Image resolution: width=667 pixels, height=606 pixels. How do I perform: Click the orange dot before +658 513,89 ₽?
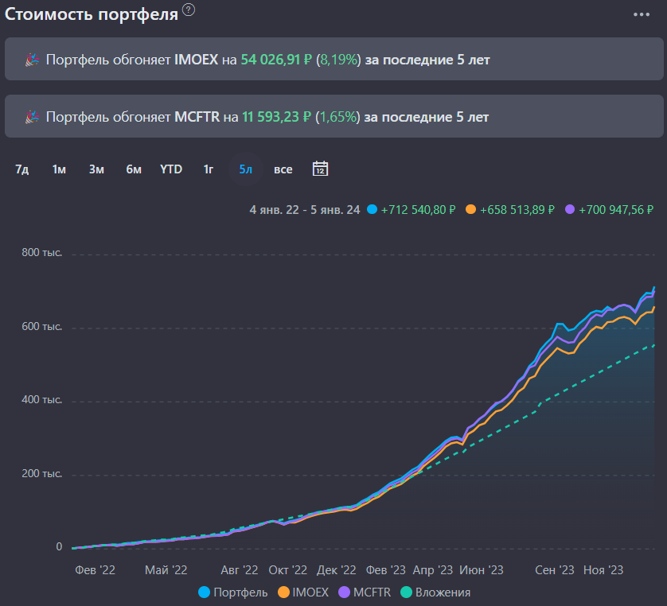pos(470,209)
